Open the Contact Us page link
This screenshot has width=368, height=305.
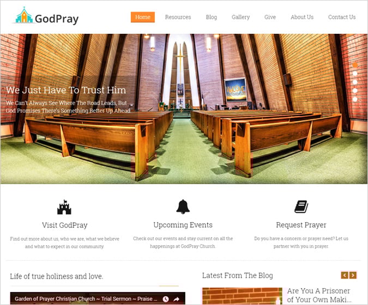342,17
